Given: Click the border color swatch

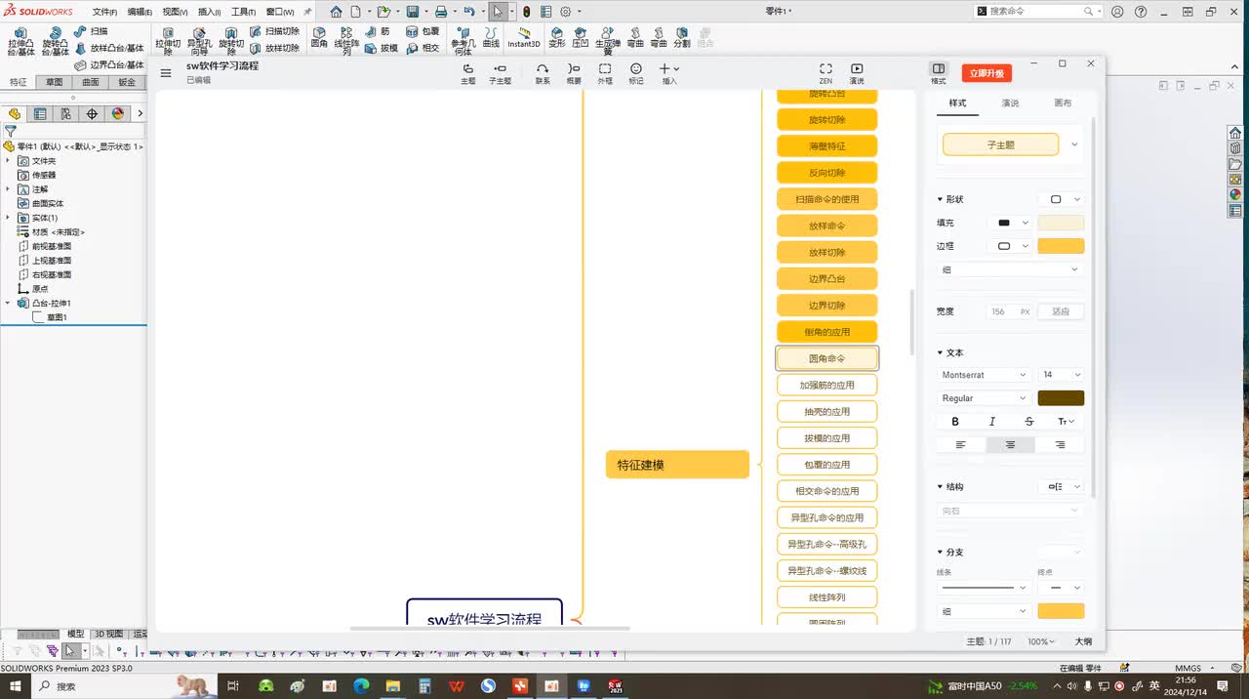Looking at the screenshot, I should (1061, 246).
